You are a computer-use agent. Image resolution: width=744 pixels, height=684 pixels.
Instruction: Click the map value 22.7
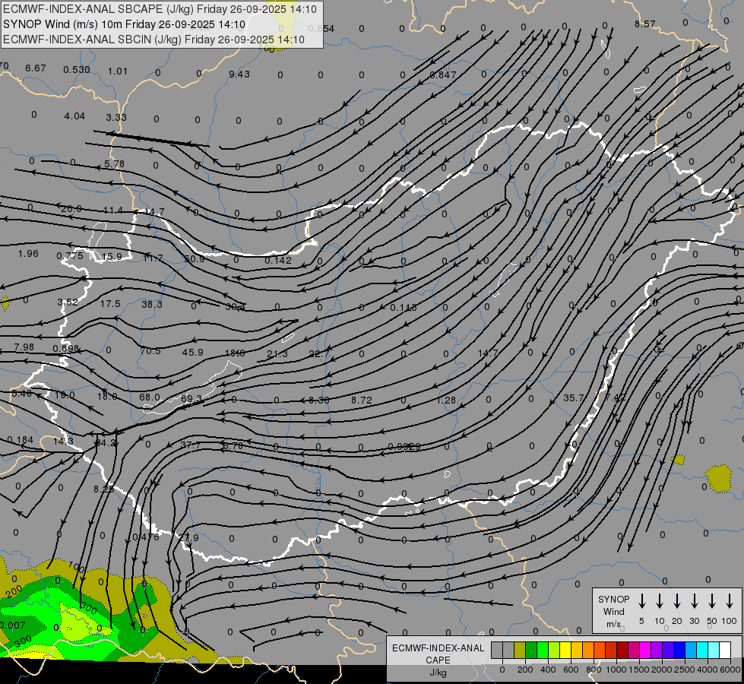318,353
